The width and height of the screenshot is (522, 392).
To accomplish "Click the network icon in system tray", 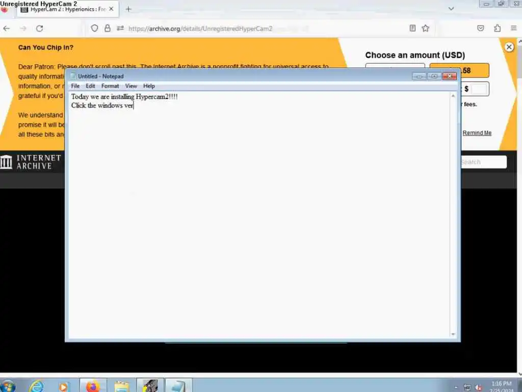I will pos(467,387).
